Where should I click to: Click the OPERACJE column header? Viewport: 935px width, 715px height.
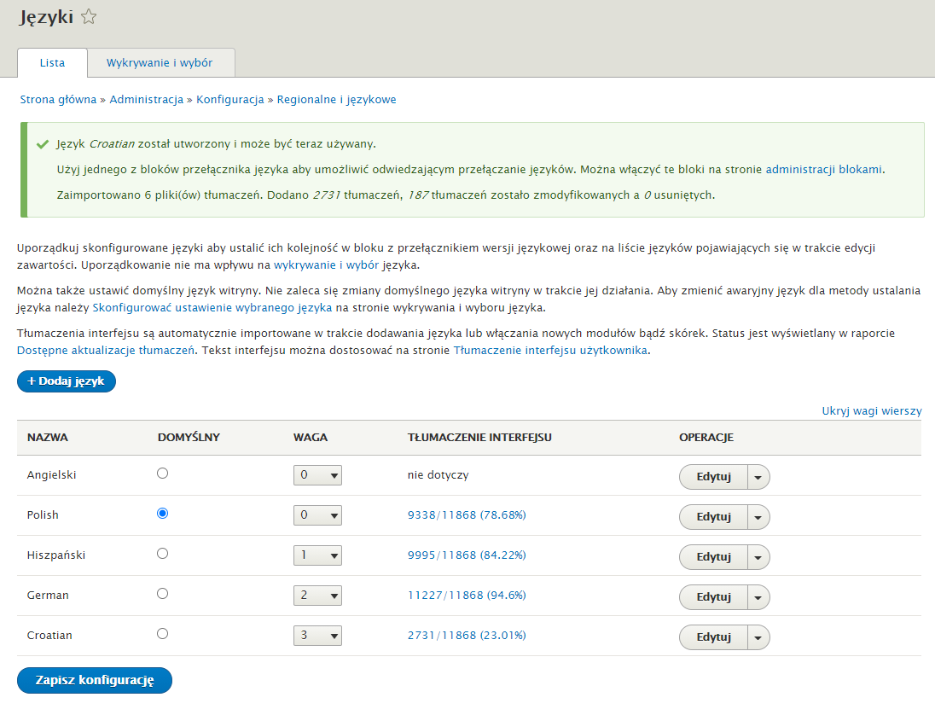point(706,437)
